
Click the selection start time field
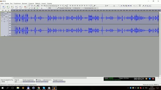click(29, 82)
